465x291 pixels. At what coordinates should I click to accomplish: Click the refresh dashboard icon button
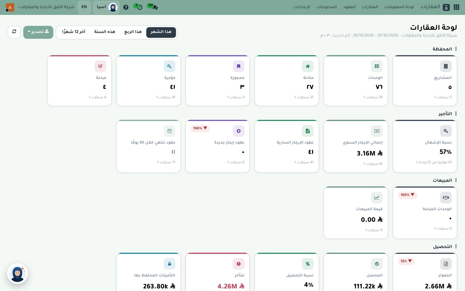[x=14, y=32]
